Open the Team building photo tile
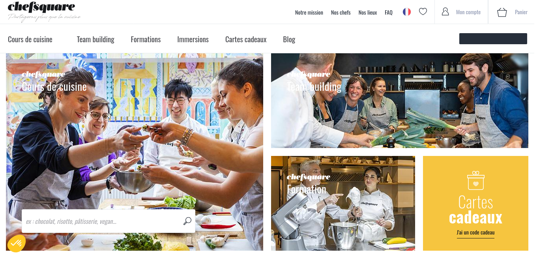Image resolution: width=539 pixels, height=257 pixels. (400, 101)
